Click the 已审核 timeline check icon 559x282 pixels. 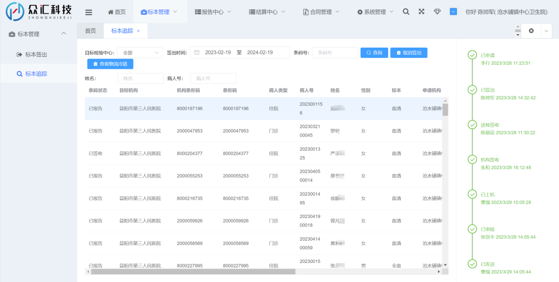pyautogui.click(x=472, y=229)
